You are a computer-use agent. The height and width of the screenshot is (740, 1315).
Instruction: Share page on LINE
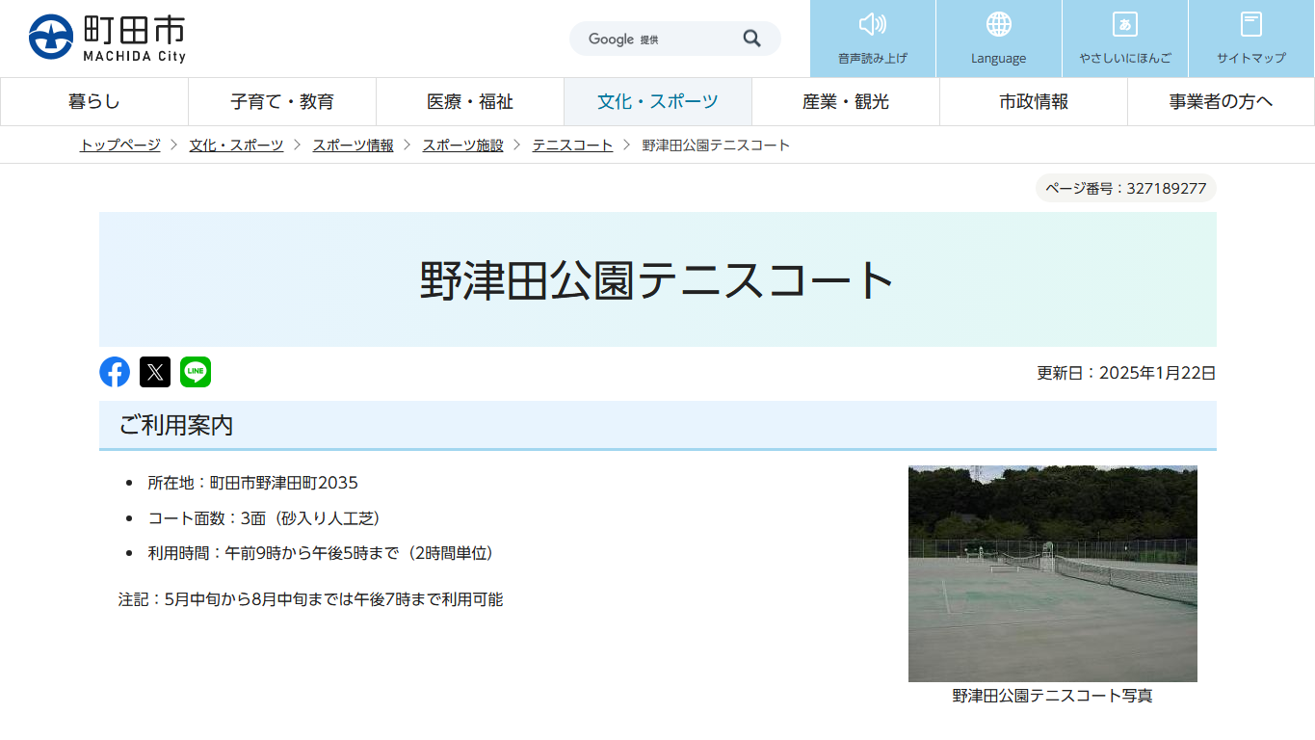coord(196,372)
